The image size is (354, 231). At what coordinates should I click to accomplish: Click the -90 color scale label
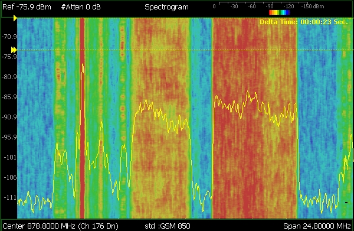[270, 6]
